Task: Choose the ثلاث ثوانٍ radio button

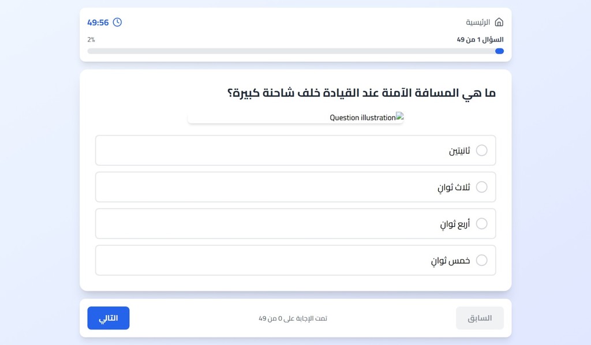Action: (x=482, y=187)
